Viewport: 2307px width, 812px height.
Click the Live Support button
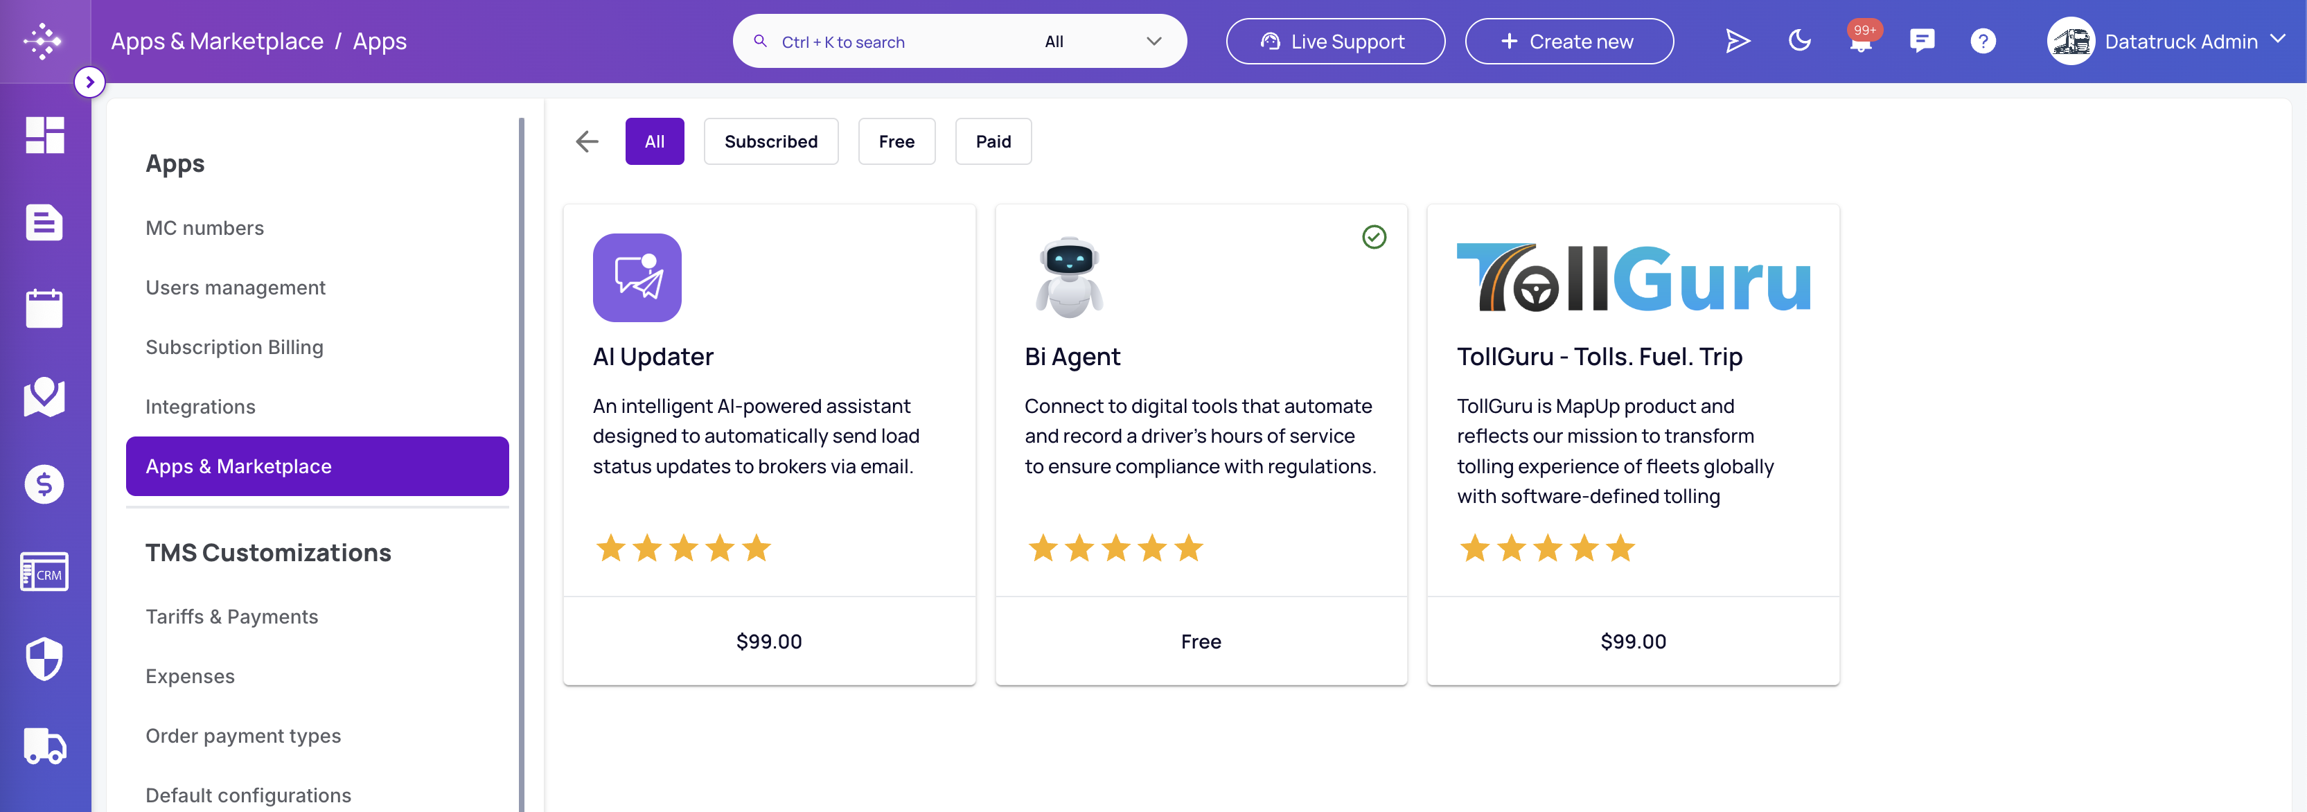click(x=1335, y=41)
